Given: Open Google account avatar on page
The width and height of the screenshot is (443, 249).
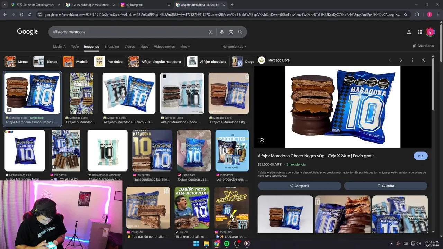Looking at the screenshot, I should pyautogui.click(x=430, y=32).
